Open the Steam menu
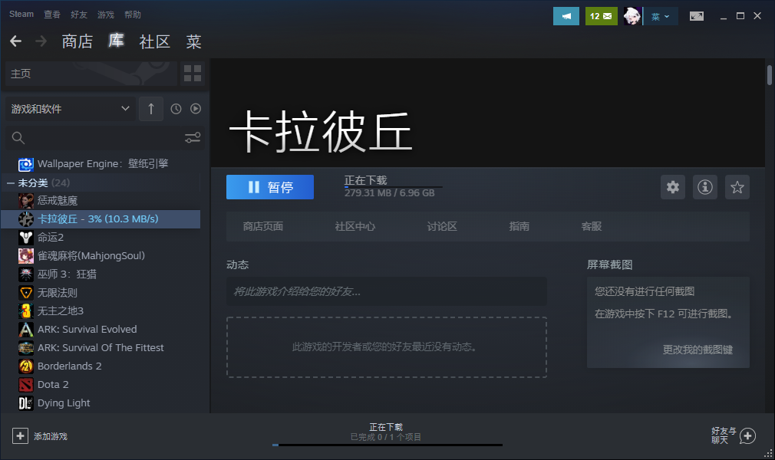The height and width of the screenshot is (460, 775). [21, 15]
